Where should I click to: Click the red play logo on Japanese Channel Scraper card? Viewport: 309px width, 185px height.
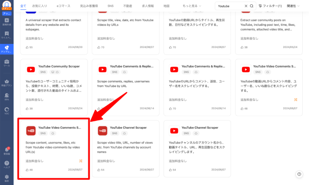[174, 131]
